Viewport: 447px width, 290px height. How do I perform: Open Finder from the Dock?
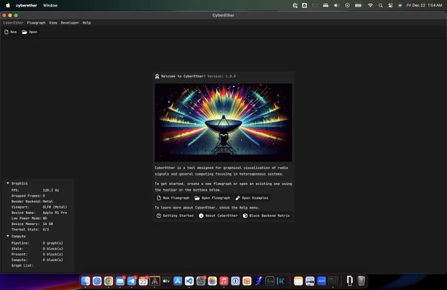pyautogui.click(x=85, y=281)
